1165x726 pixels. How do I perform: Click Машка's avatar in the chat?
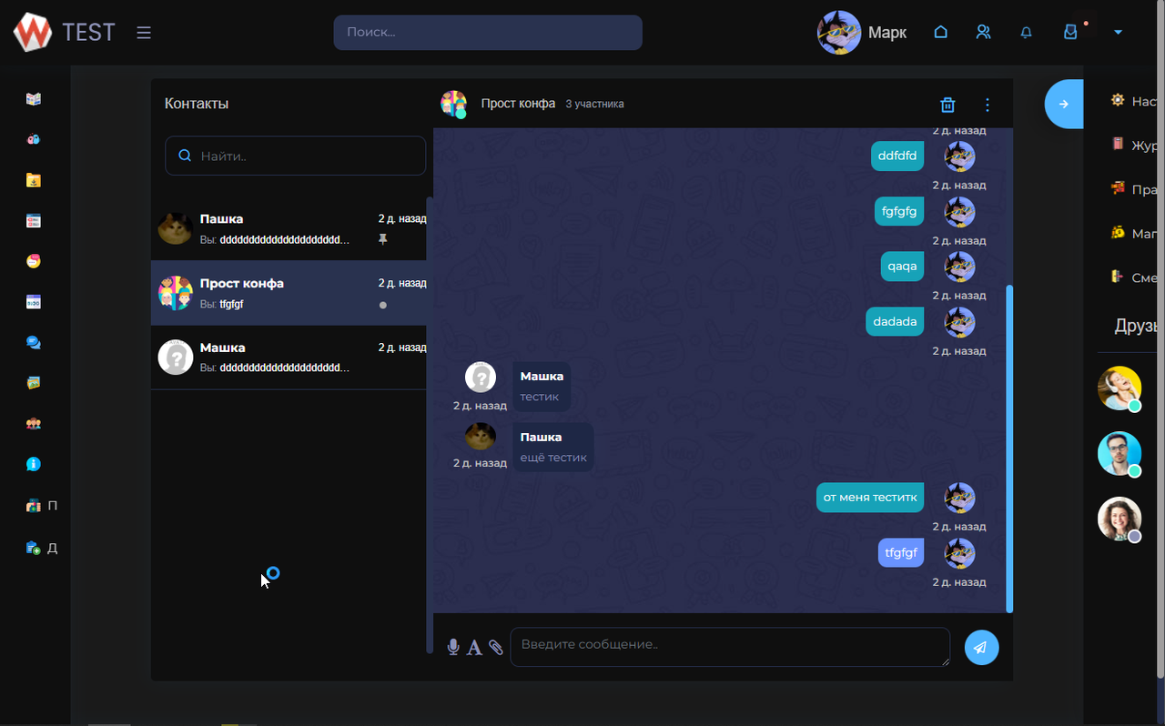[481, 377]
